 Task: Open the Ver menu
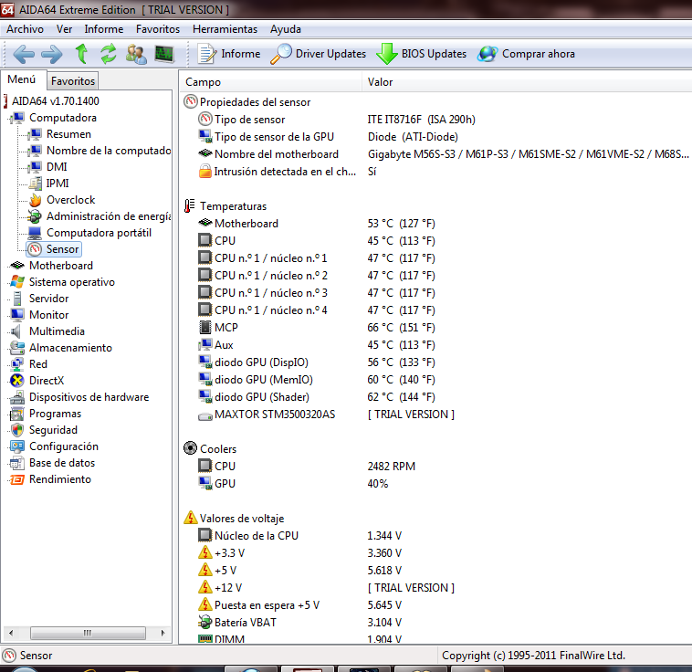64,29
